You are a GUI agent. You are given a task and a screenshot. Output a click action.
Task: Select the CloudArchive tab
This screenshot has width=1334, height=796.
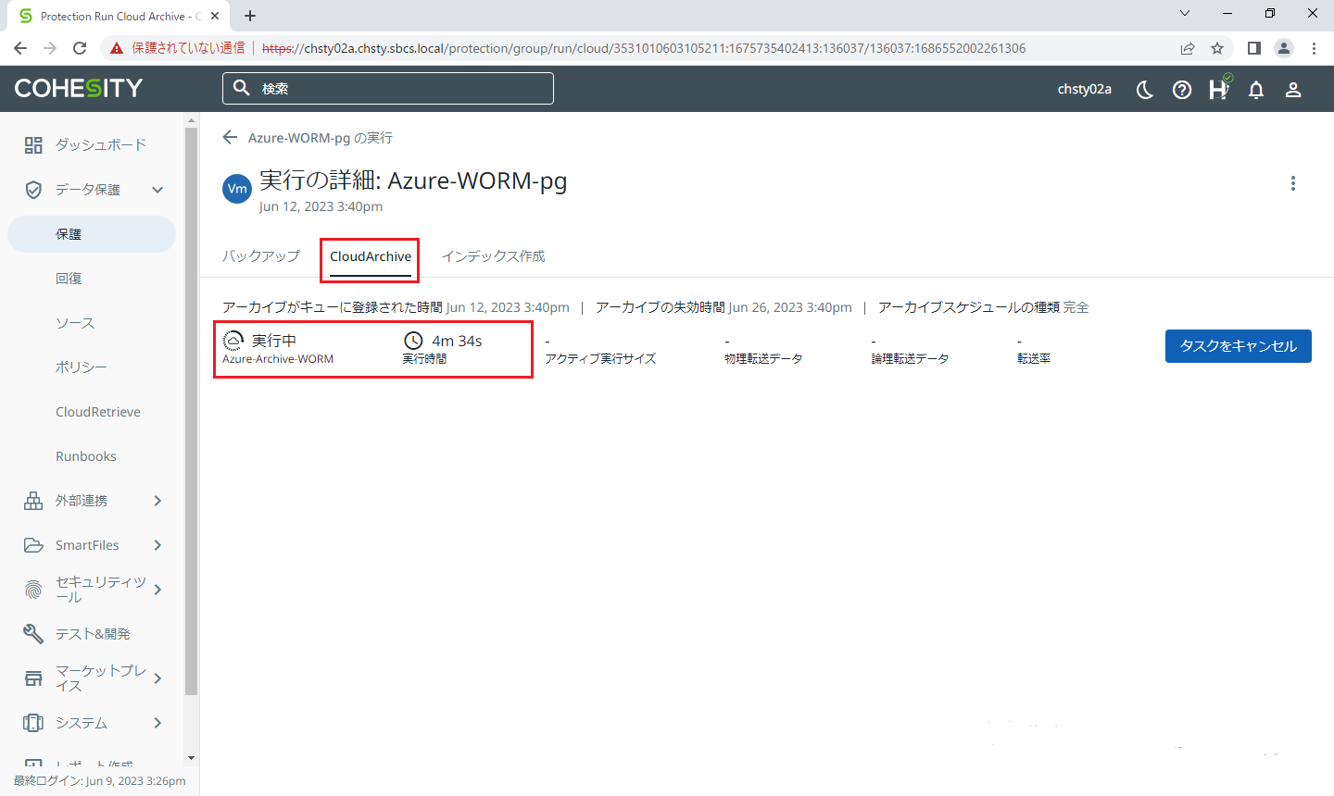(x=371, y=256)
